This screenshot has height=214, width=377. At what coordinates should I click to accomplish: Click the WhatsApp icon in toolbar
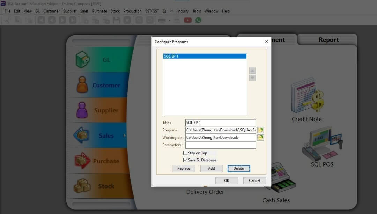coord(198,20)
